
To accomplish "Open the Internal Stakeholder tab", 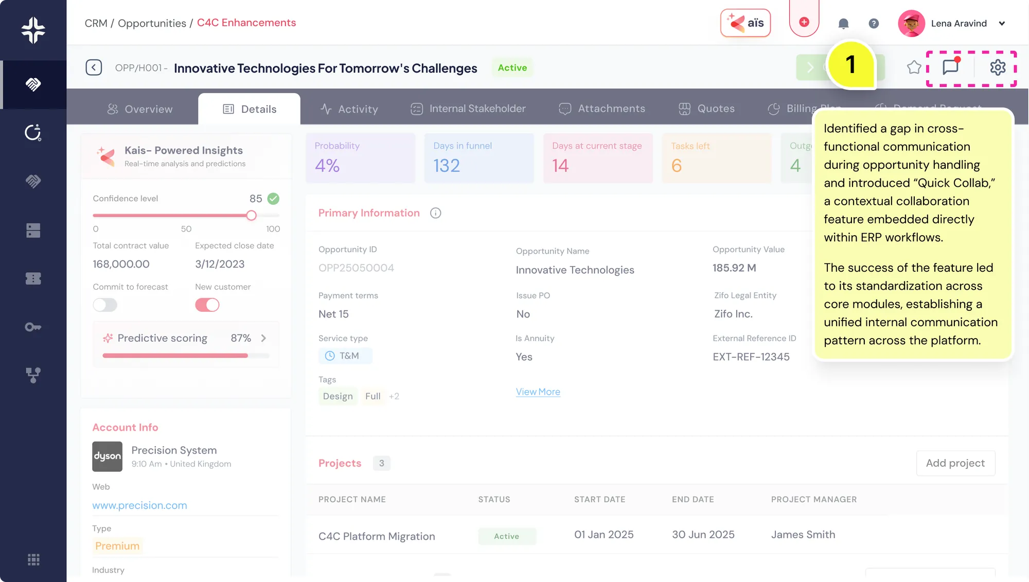I will pyautogui.click(x=468, y=109).
